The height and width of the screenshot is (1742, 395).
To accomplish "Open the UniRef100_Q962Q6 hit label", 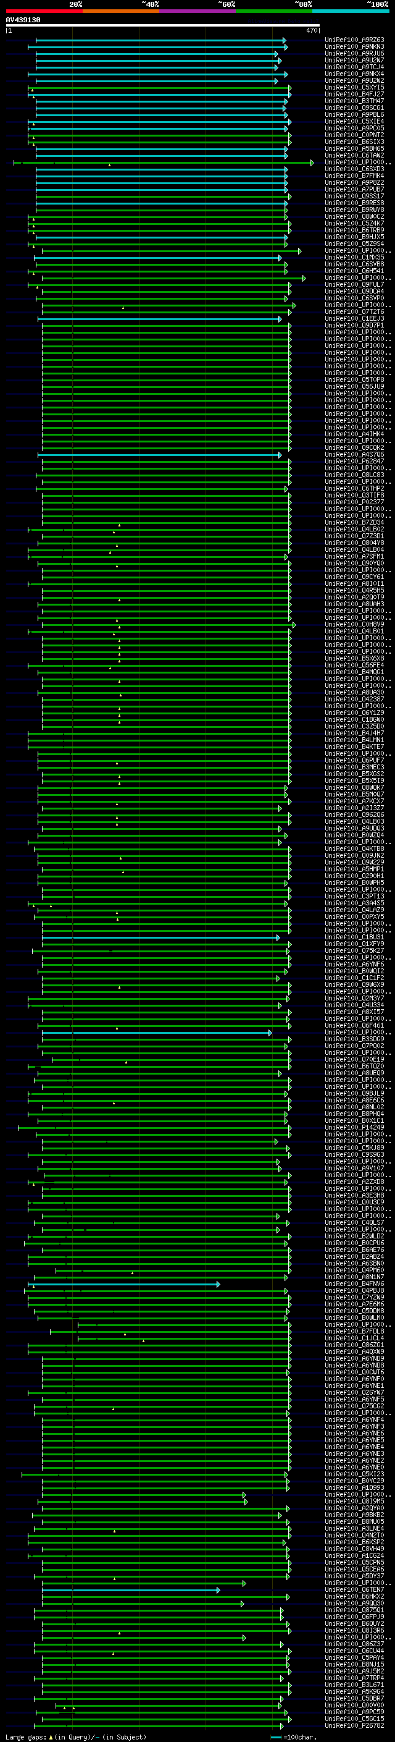I will [x=354, y=815].
